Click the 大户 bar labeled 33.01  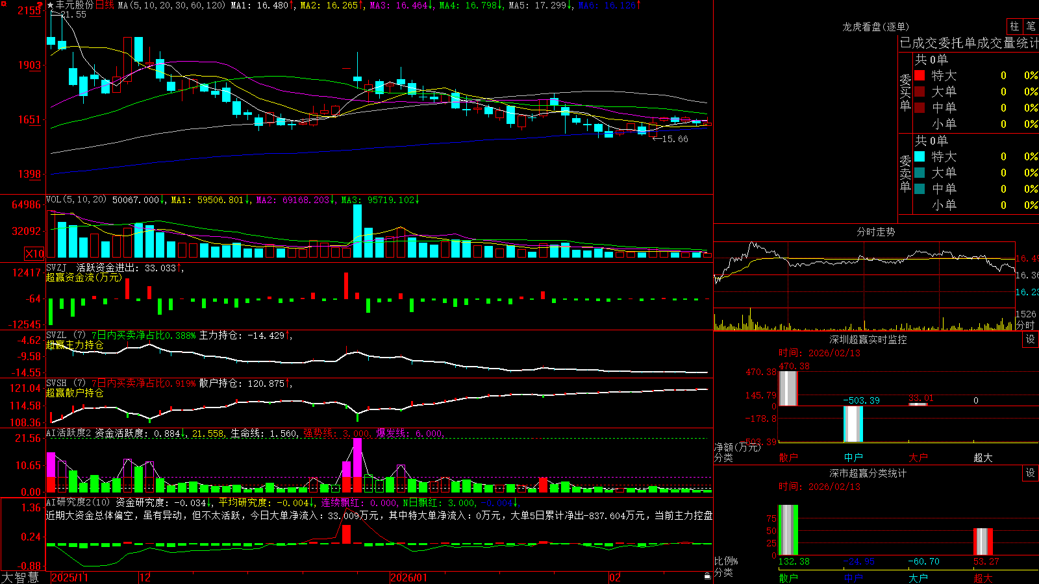918,404
